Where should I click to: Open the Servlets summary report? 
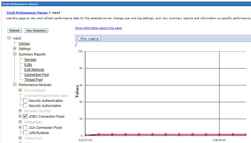(x=30, y=60)
